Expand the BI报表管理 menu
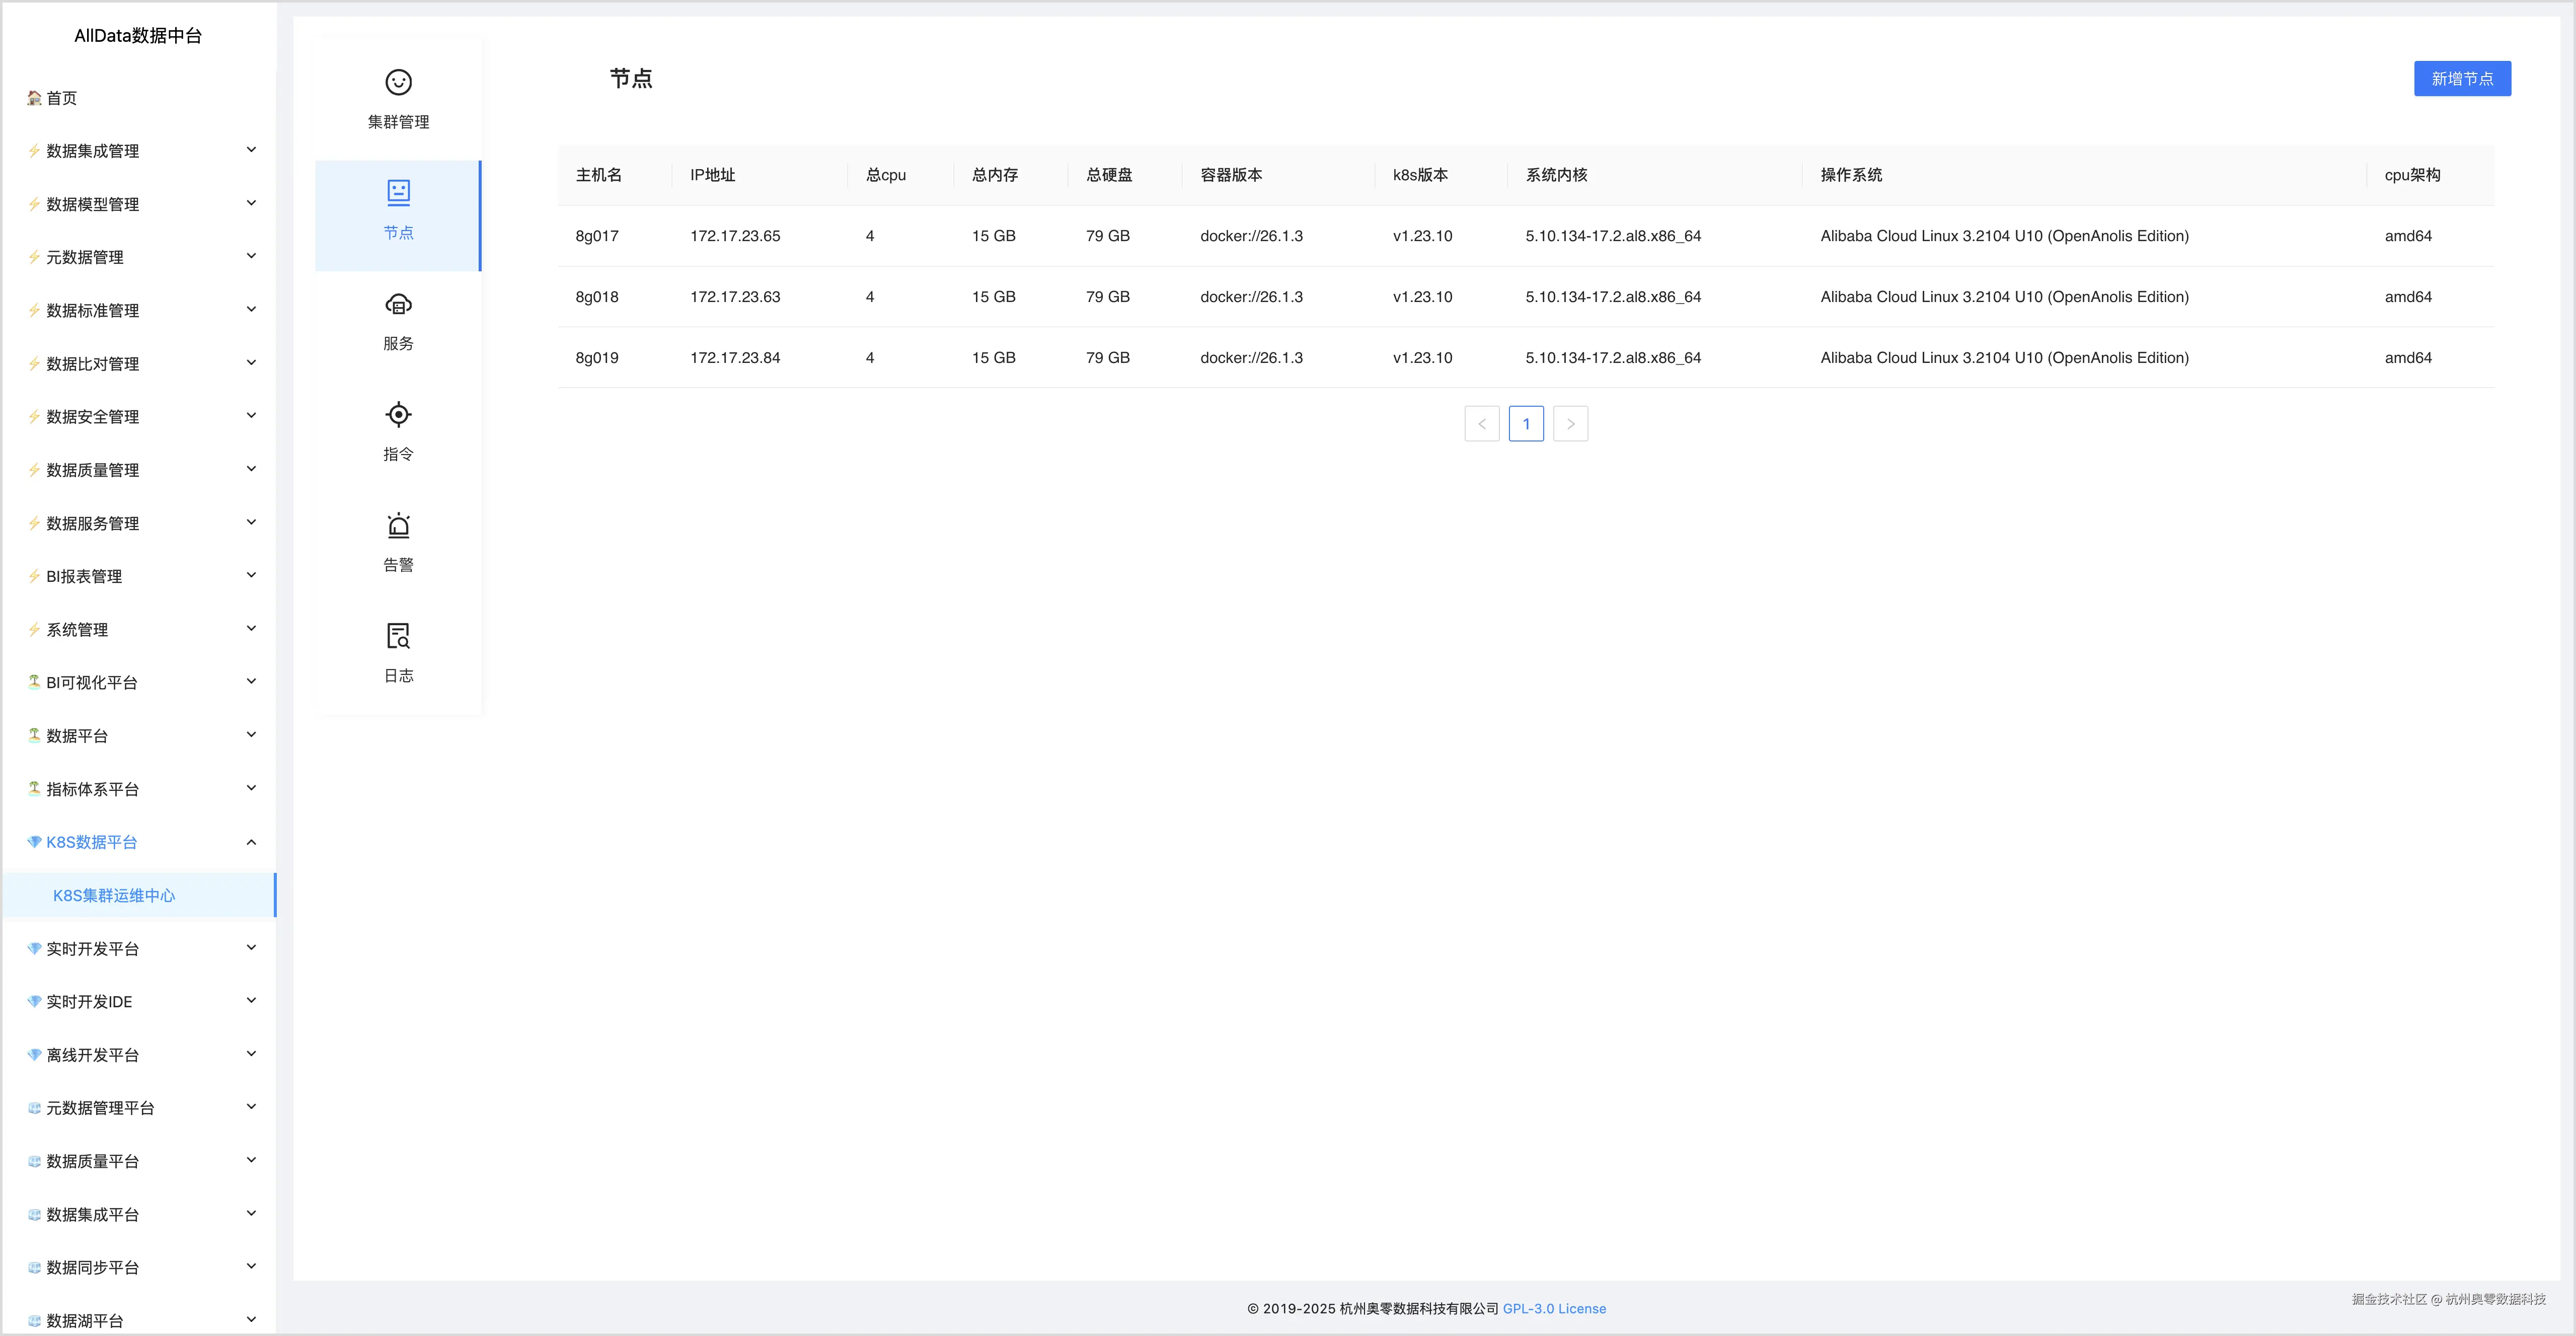Screen dimensions: 2576x1336 (84, 577)
